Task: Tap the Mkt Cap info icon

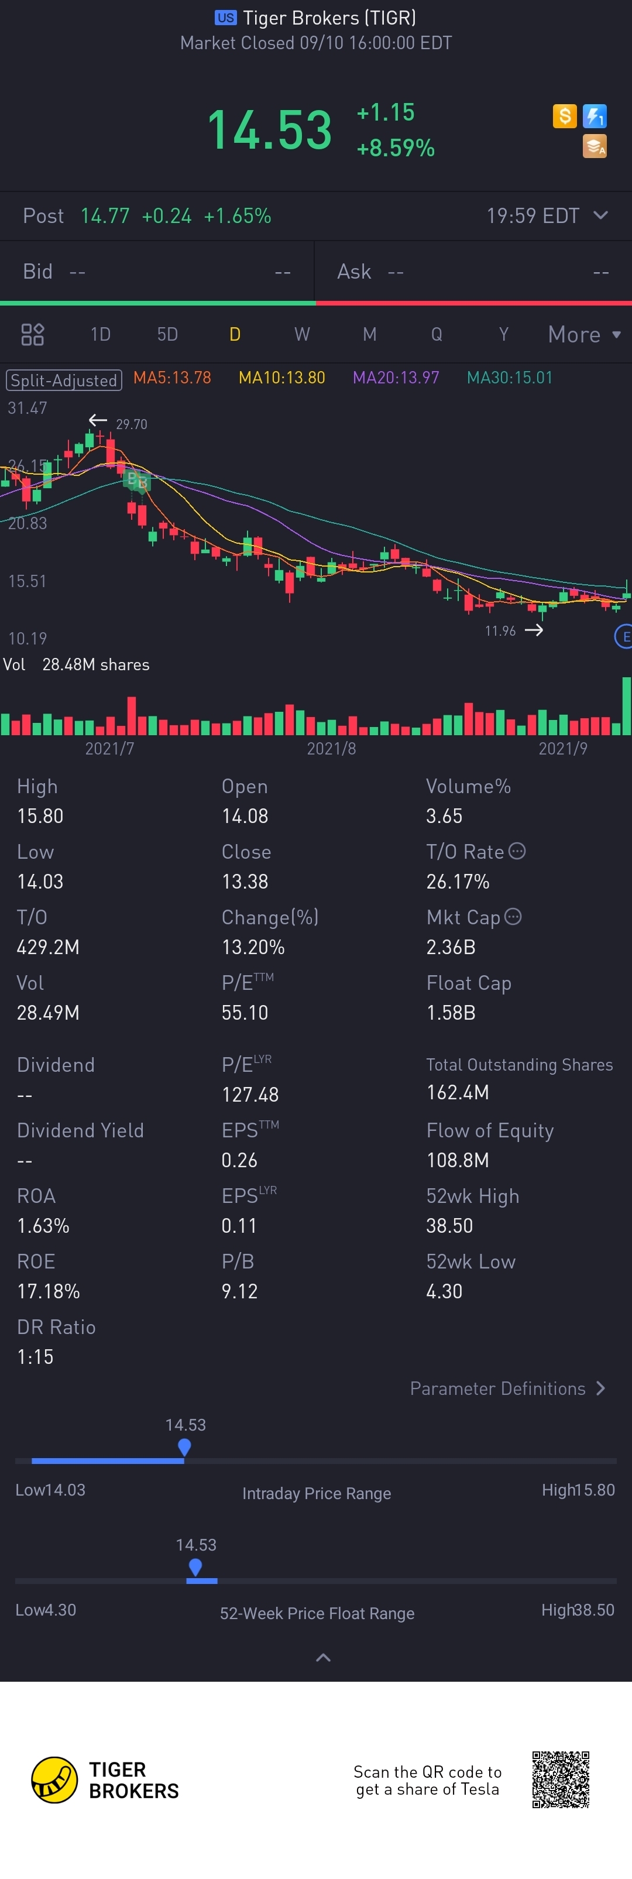Action: (x=513, y=917)
